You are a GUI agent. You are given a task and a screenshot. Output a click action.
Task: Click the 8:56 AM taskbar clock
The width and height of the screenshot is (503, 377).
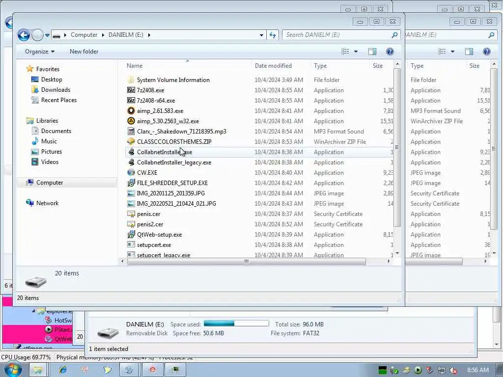click(x=477, y=370)
